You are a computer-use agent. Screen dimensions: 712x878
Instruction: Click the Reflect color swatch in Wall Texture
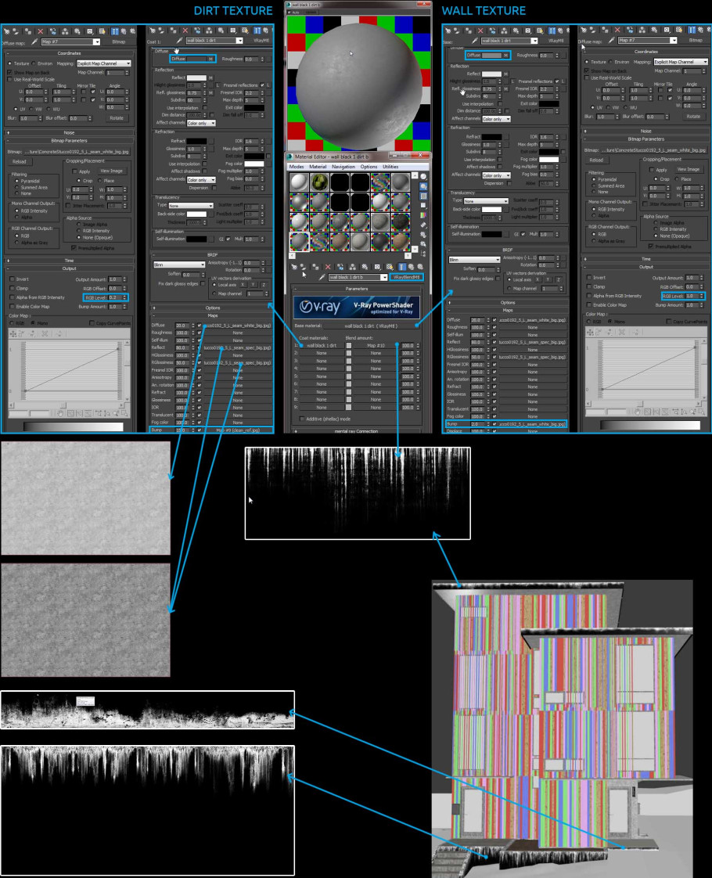point(491,74)
